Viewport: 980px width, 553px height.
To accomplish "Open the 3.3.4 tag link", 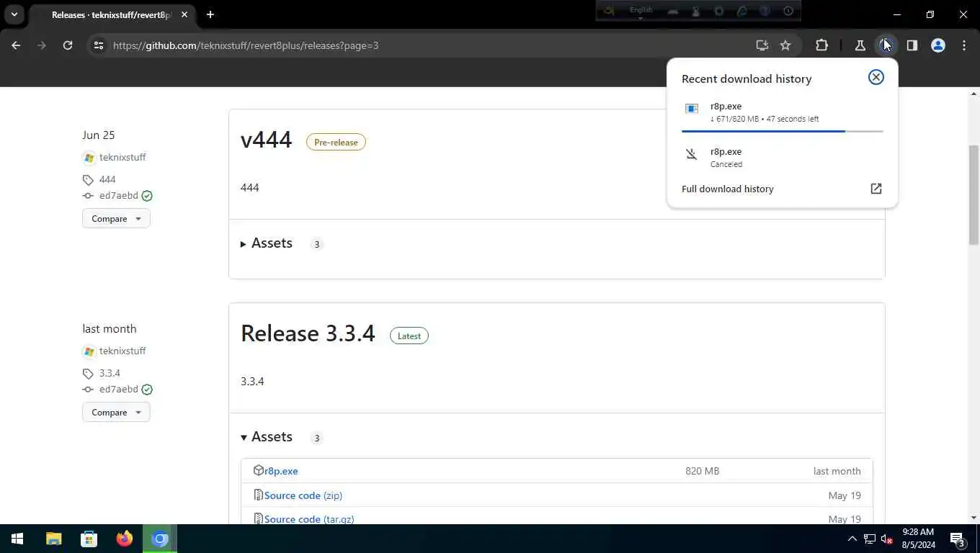I will [110, 373].
